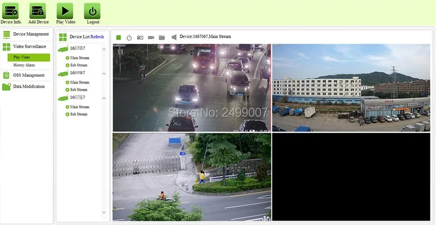Play Main Stream of second device
The width and height of the screenshot is (436, 225).
pyautogui.click(x=77, y=82)
